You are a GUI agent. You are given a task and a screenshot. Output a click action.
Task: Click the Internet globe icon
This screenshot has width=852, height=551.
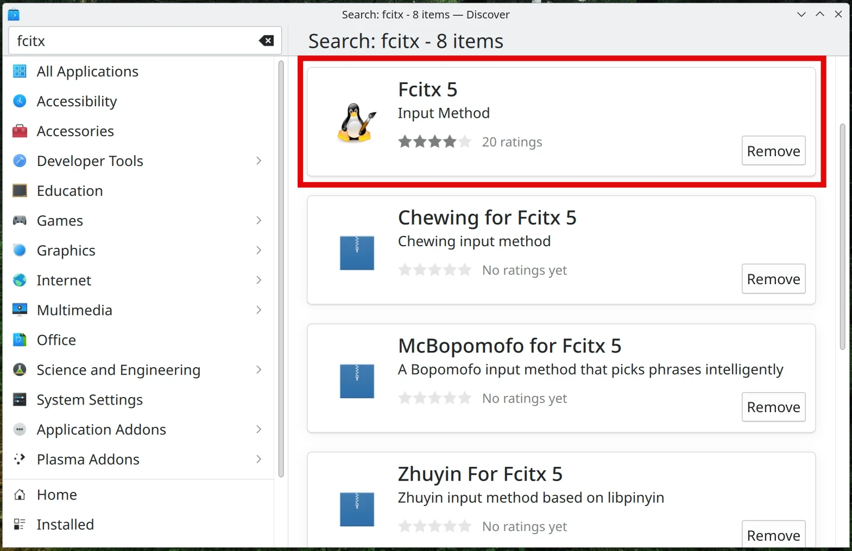tap(20, 280)
